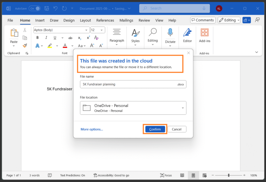Open the font name dropdown
The width and height of the screenshot is (266, 182).
88,30
